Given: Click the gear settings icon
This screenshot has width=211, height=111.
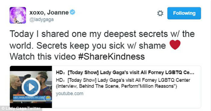Looking at the screenshot, I should pos(160,13).
